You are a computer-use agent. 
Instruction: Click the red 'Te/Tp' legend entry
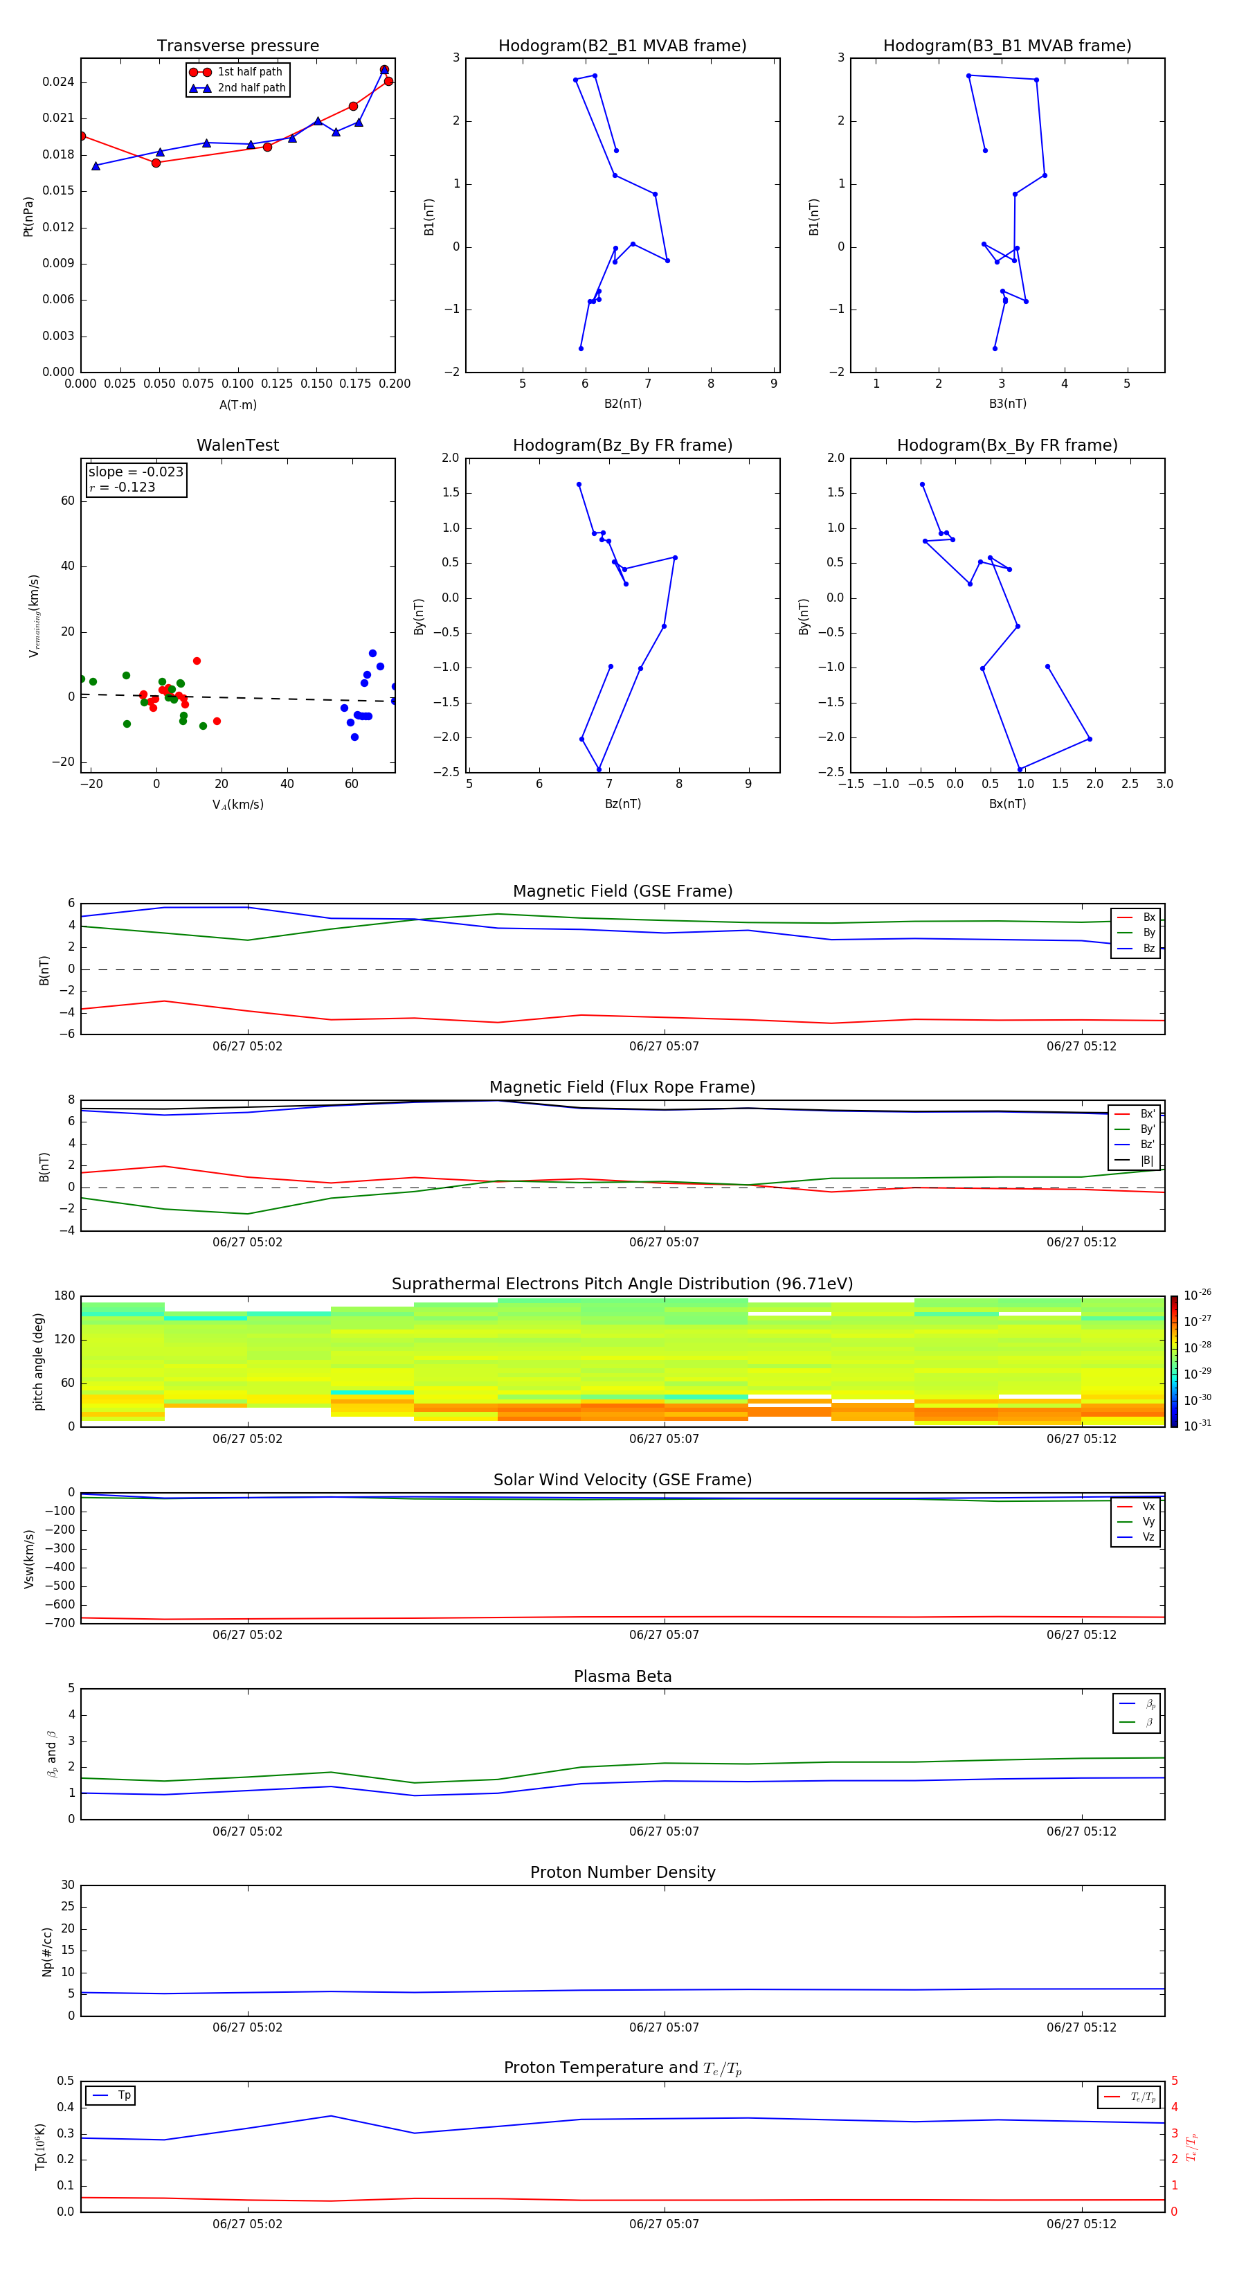click(x=1130, y=2097)
